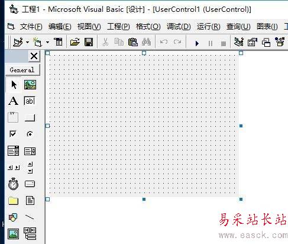Select the VScrollBar control tool
Image resolution: width=288 pixels, height=244 pixels.
pyautogui.click(x=30, y=168)
